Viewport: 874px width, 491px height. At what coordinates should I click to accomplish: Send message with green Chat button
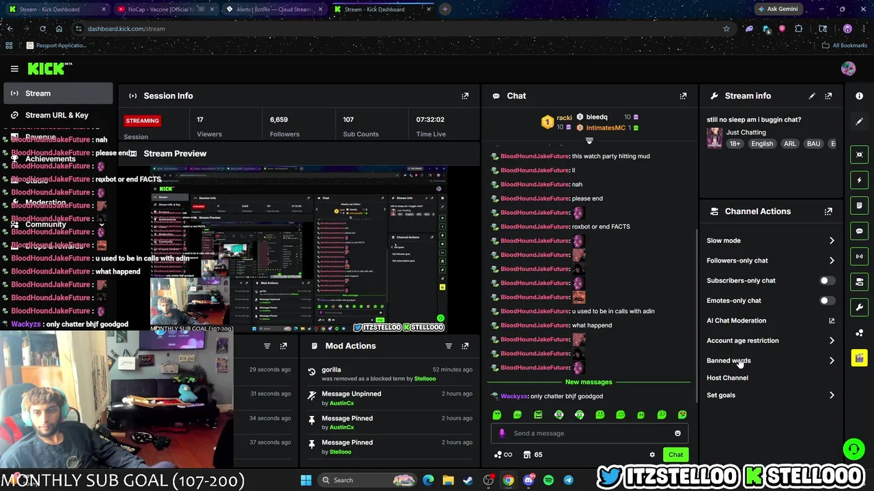[x=675, y=455]
